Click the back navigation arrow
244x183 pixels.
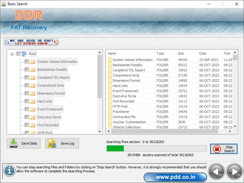coord(217,171)
